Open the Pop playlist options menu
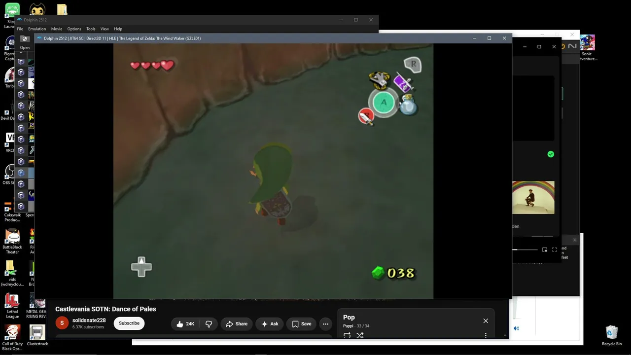The height and width of the screenshot is (355, 631). click(486, 335)
